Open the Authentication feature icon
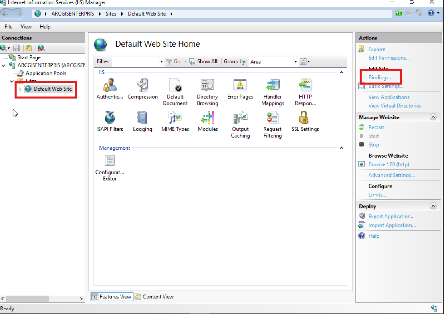 tap(109, 85)
